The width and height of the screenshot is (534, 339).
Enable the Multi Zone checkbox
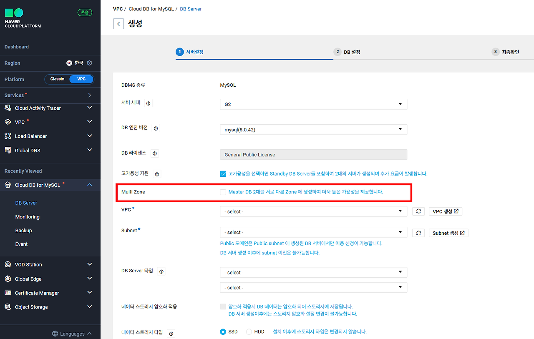click(x=223, y=192)
